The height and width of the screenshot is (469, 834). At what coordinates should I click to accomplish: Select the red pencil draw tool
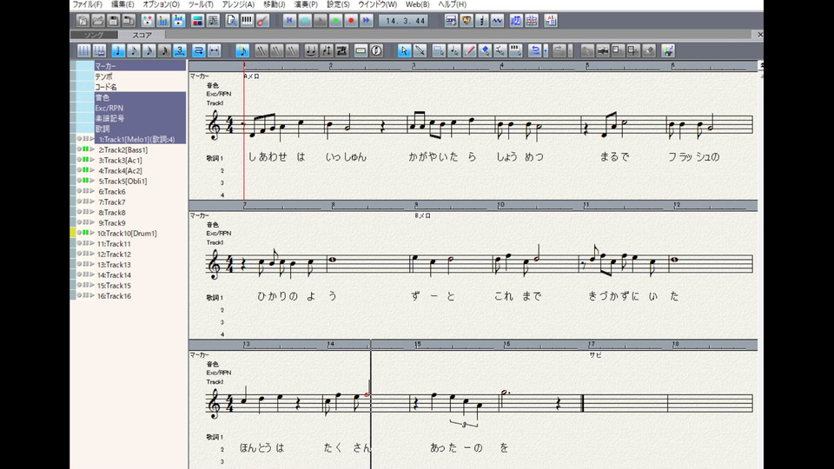[470, 50]
